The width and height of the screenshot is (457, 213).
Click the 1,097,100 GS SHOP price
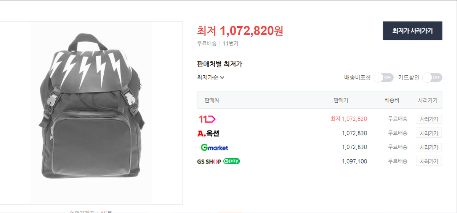[x=354, y=161]
